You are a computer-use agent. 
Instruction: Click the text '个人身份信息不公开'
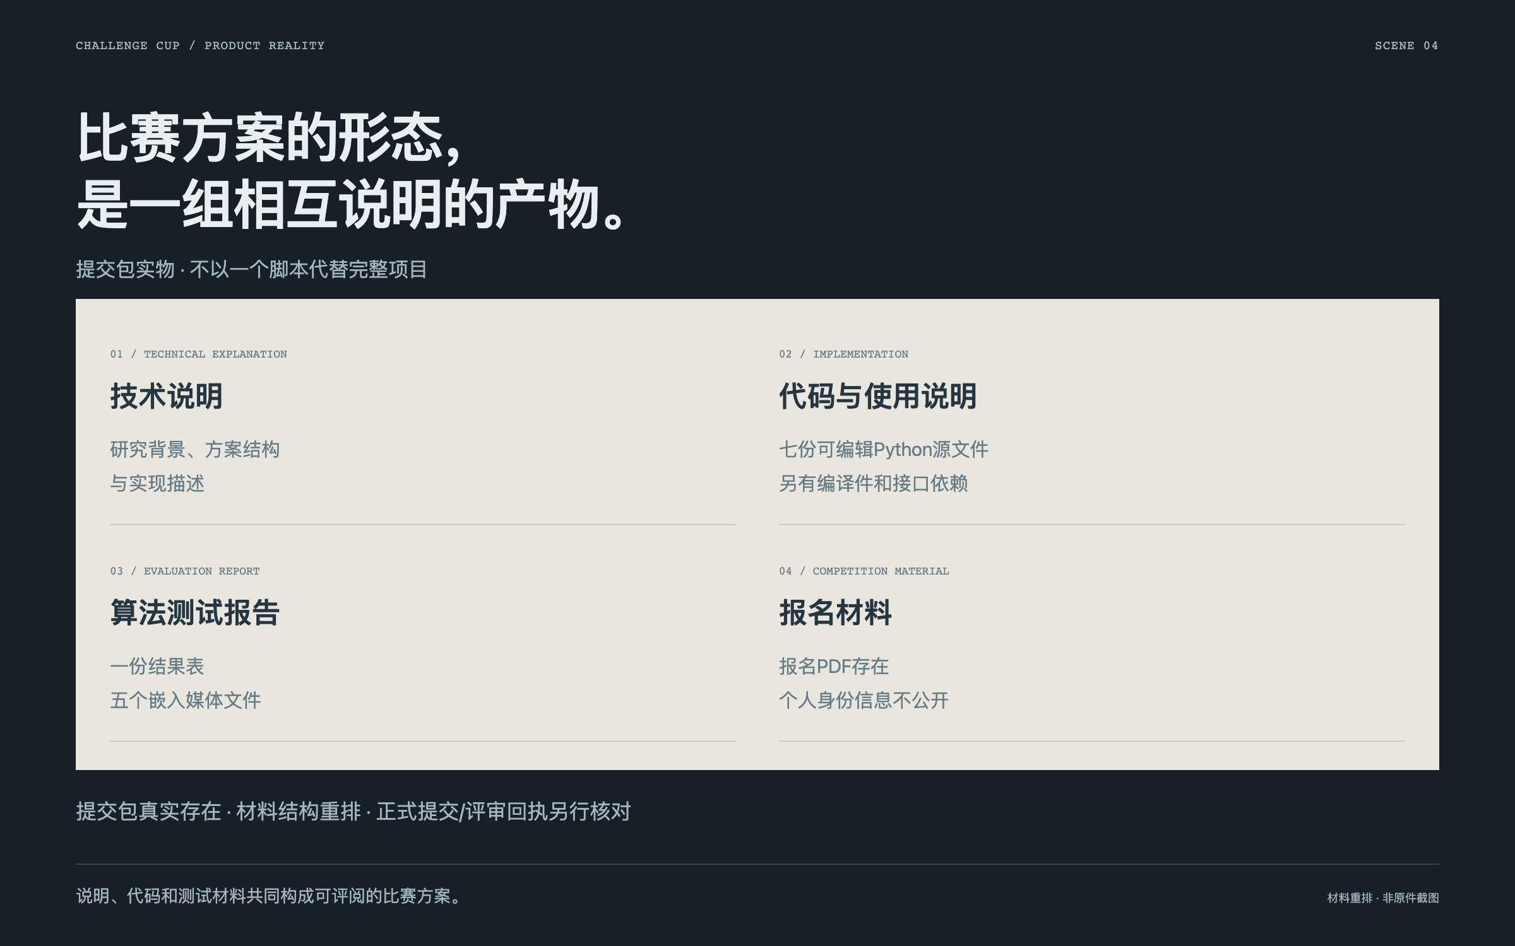click(x=864, y=701)
